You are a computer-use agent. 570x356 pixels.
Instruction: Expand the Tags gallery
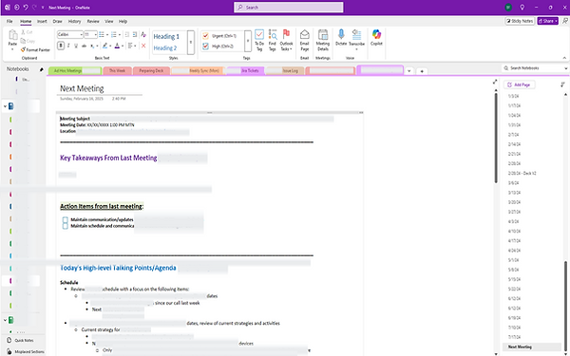point(248,42)
